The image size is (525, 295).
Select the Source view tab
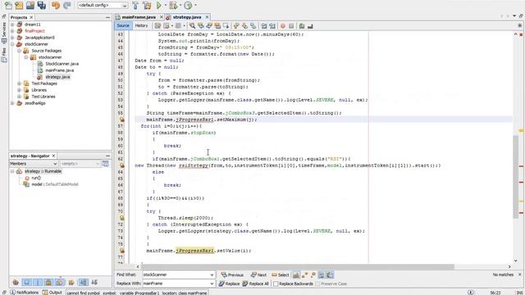tap(123, 25)
